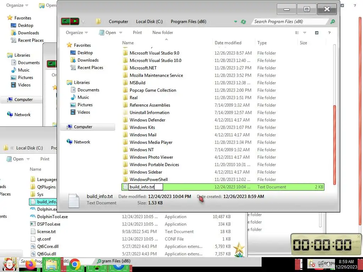Create a New folder via the toolbar
The image size is (363, 272).
click(x=162, y=33)
